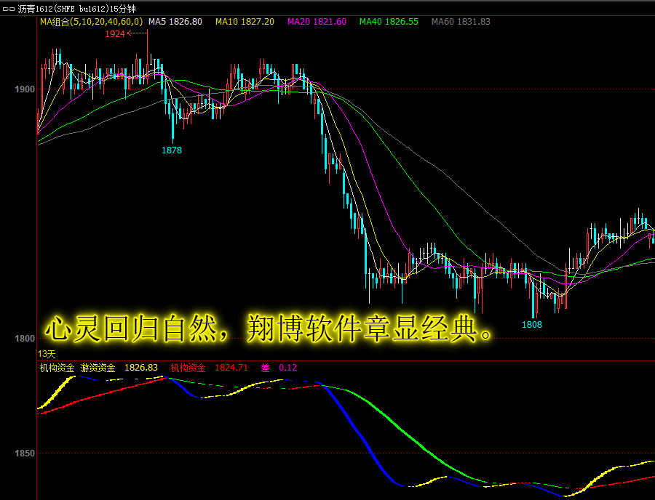The height and width of the screenshot is (500, 655).
Task: Select the 游资资金 indicator label
Action: click(x=98, y=368)
